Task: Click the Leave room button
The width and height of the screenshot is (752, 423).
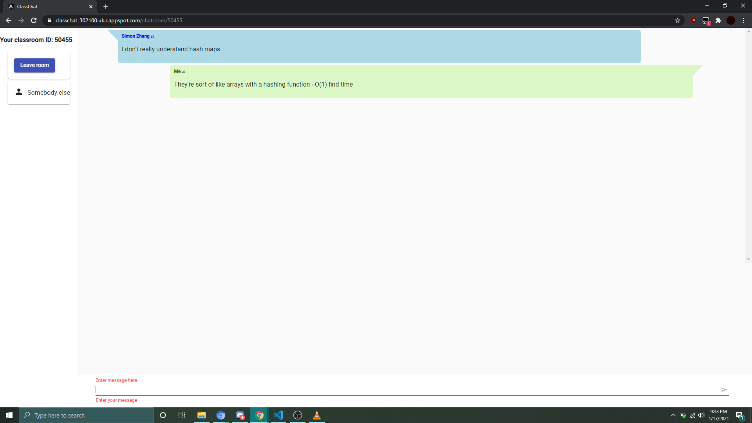Action: point(34,65)
